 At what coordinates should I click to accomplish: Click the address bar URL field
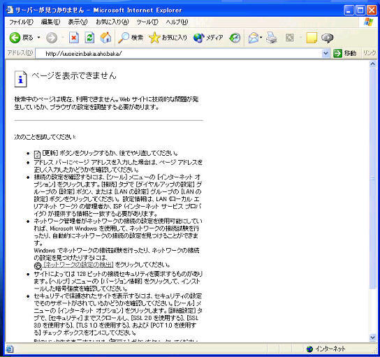pos(180,53)
